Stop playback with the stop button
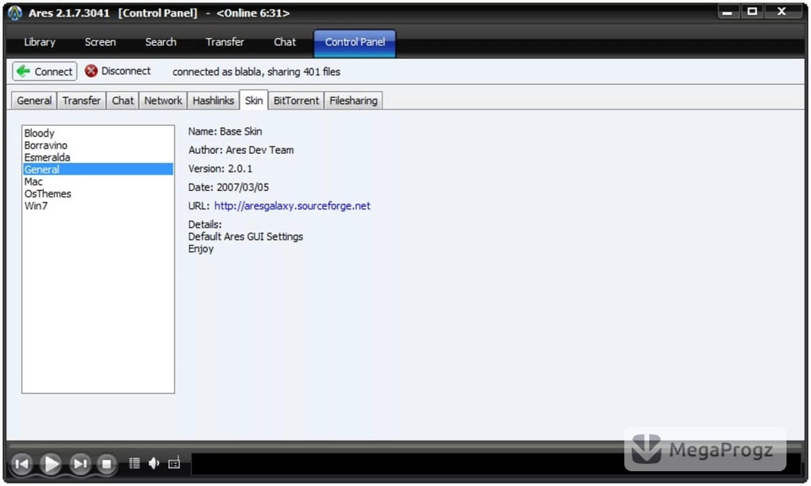The height and width of the screenshot is (486, 811). 106,464
